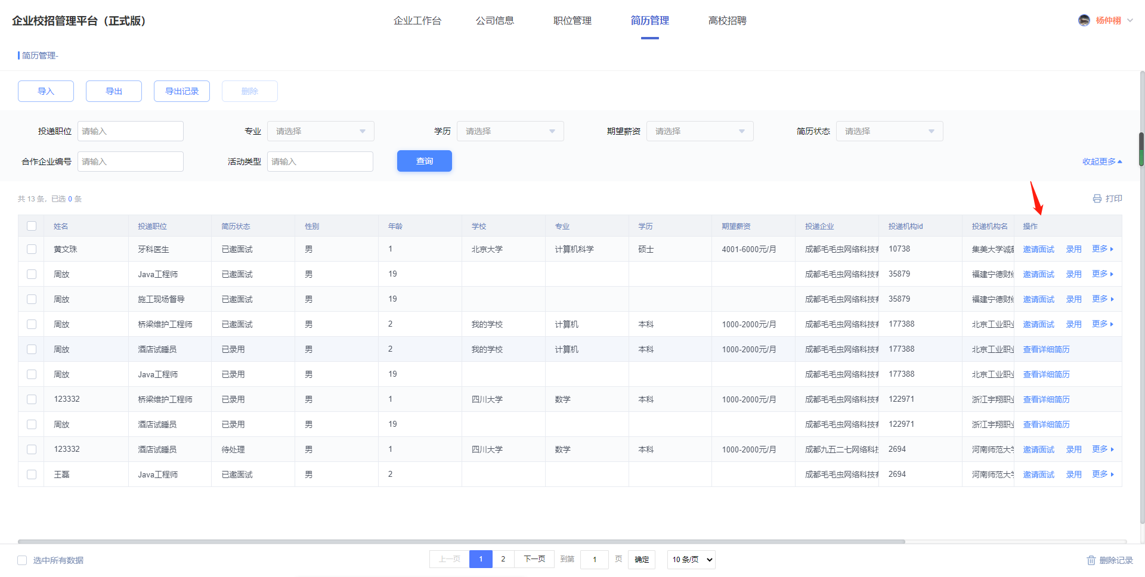Open the 简历状态 dropdown filter
Viewport: 1145px width, 577px height.
[889, 131]
